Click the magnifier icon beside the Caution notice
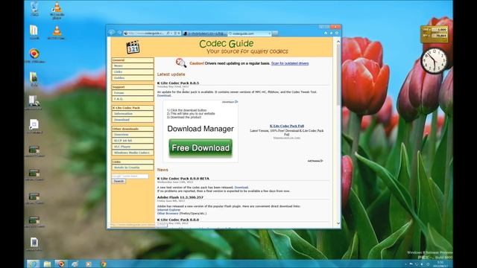The image size is (477, 268). coord(181,63)
